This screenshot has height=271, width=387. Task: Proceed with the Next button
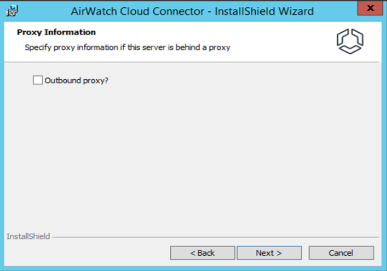269,253
